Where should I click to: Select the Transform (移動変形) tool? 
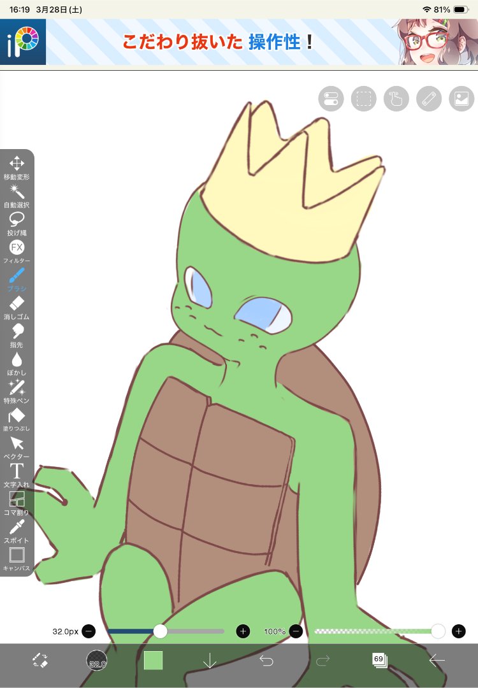[x=17, y=168]
